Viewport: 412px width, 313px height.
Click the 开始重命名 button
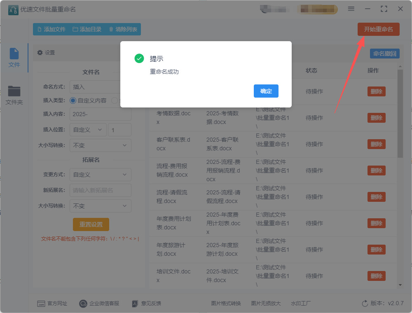click(378, 29)
